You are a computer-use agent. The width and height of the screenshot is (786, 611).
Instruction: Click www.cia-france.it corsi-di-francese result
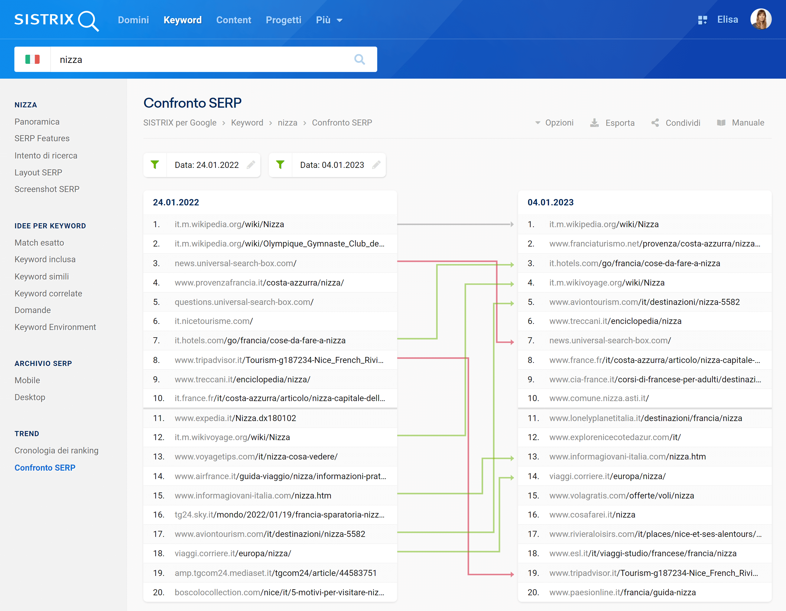(655, 380)
